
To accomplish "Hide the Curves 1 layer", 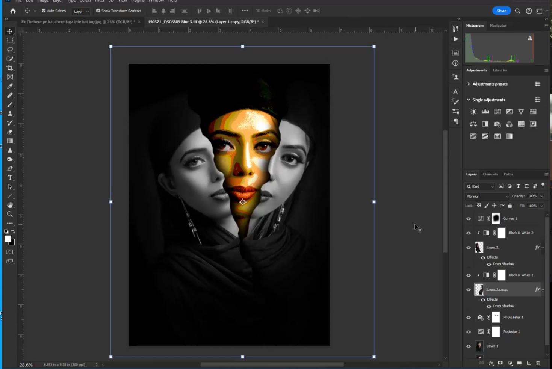I will coord(469,219).
